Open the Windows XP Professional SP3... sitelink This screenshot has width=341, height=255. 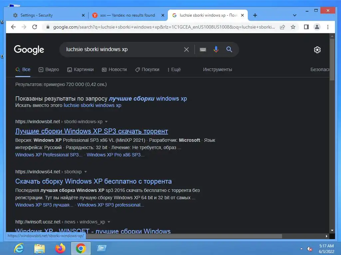[49, 155]
